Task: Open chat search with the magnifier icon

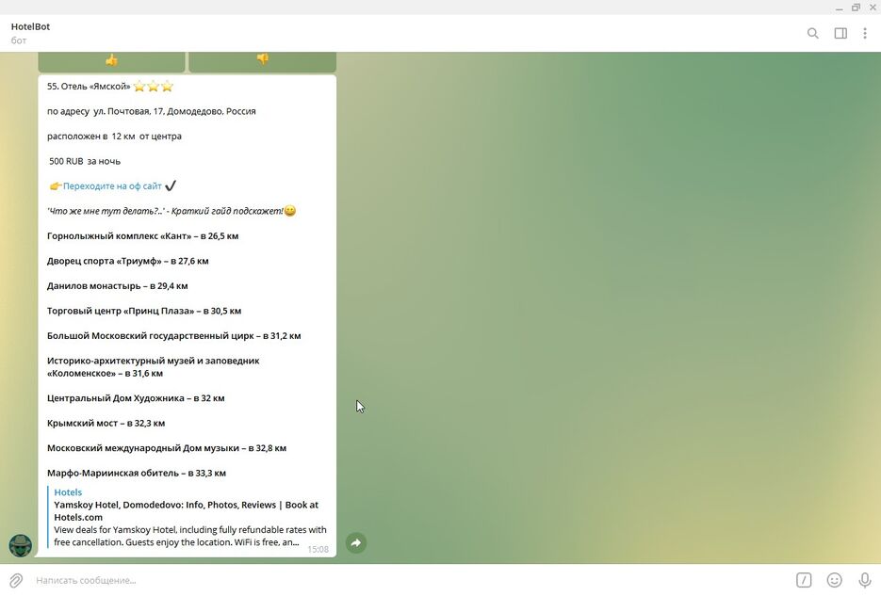Action: (x=812, y=34)
